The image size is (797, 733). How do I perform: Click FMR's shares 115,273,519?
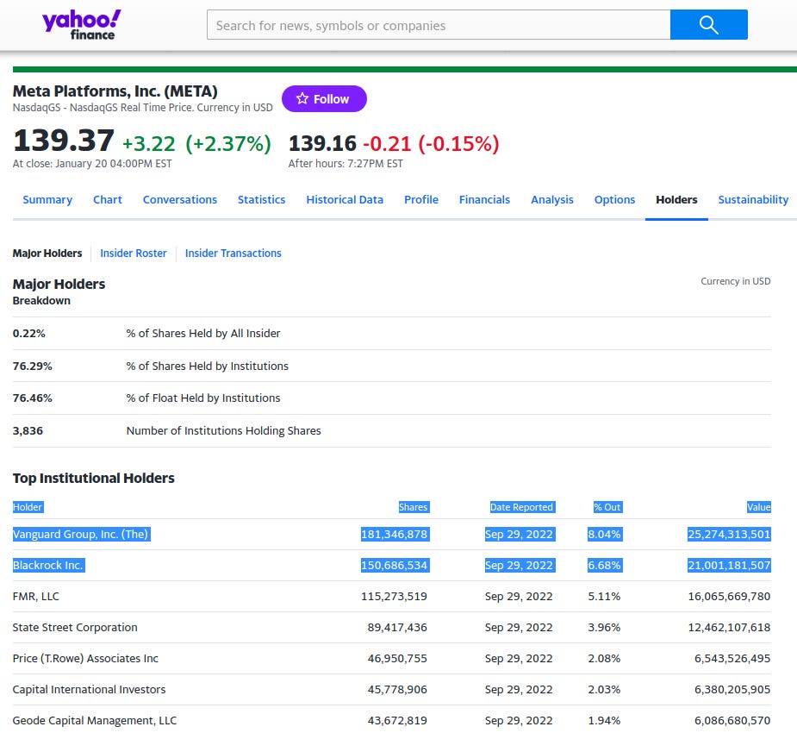pos(394,596)
